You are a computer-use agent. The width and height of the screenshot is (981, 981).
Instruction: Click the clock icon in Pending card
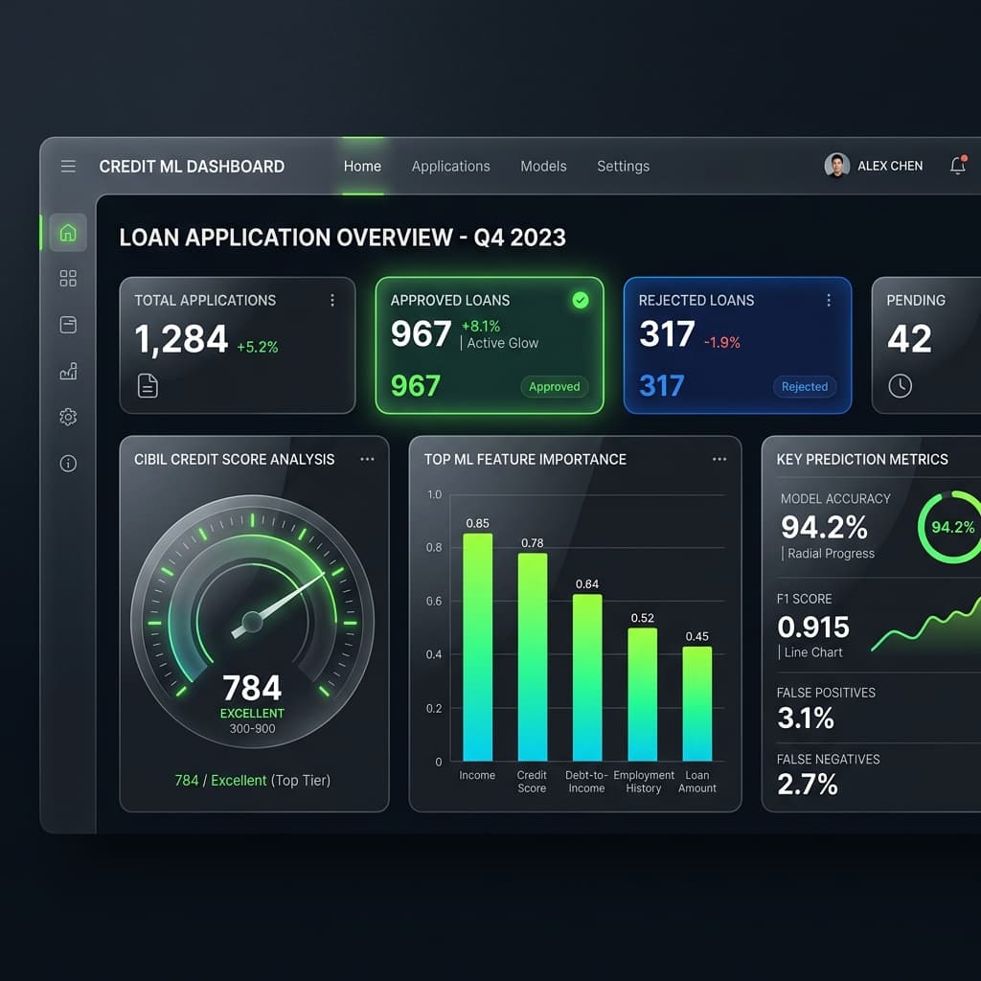click(900, 385)
